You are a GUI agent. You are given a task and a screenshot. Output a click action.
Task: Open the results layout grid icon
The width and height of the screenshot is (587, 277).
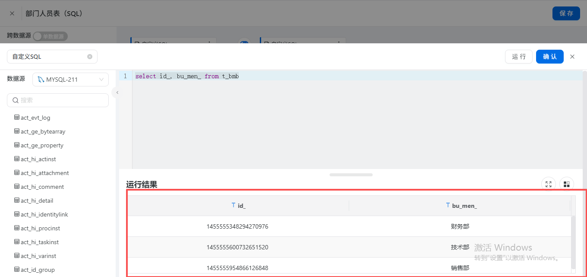pos(567,184)
